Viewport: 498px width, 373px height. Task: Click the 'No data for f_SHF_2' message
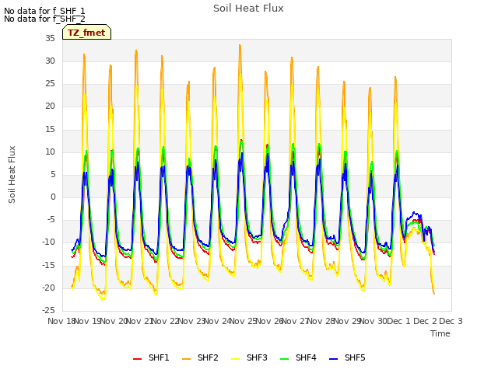(x=44, y=19)
